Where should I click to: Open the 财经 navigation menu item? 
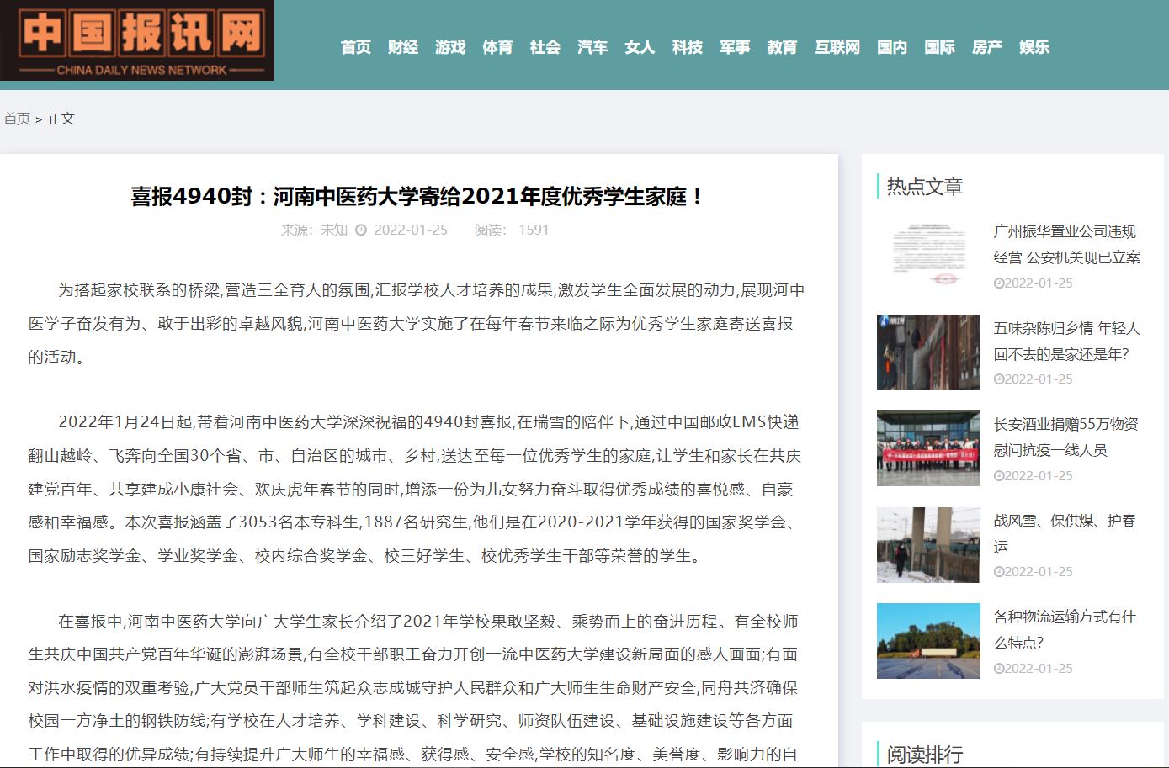[403, 47]
